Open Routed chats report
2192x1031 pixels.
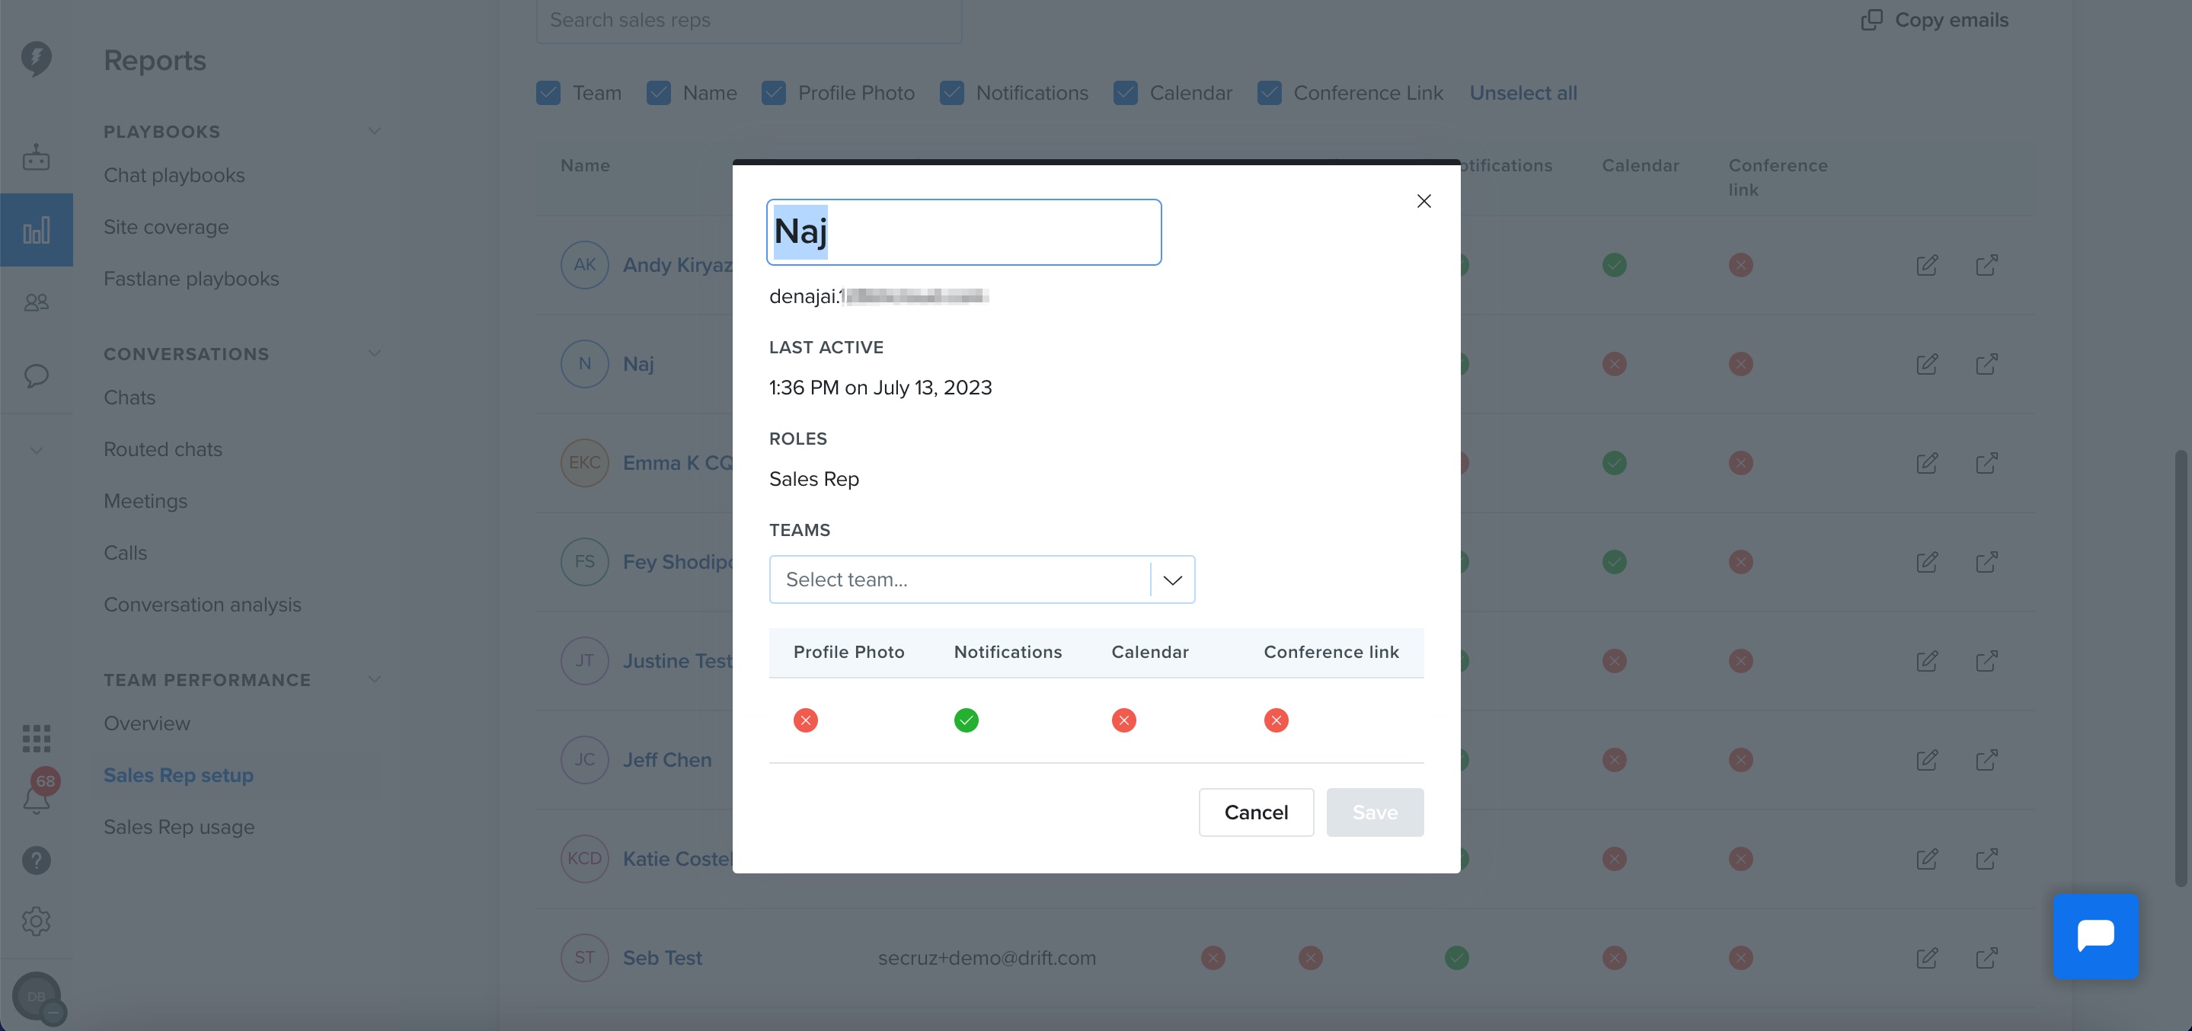tap(162, 449)
